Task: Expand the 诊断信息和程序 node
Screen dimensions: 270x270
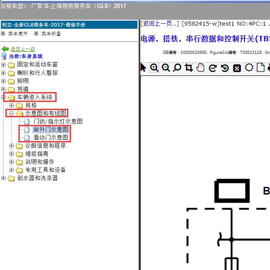Action: (x=11, y=146)
